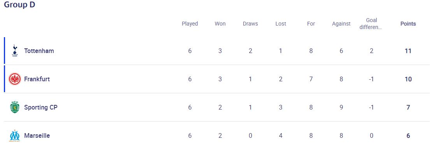The image size is (436, 149).
Task: Click the truncated Goal difference header
Action: pos(371,24)
